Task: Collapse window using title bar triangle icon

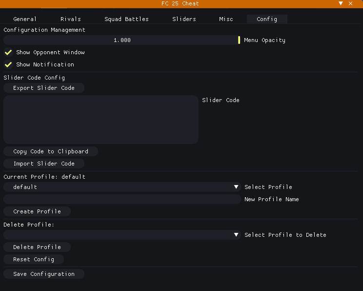Action: click(x=341, y=4)
